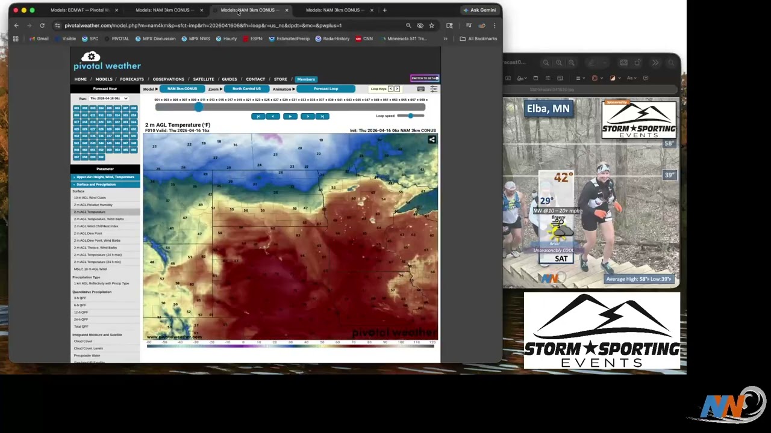Image resolution: width=771 pixels, height=433 pixels.
Task: Open the NAM 3km CONUS model dropdown
Action: pyautogui.click(x=182, y=89)
